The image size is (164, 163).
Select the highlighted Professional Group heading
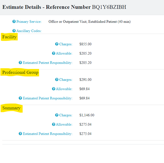click(x=20, y=72)
